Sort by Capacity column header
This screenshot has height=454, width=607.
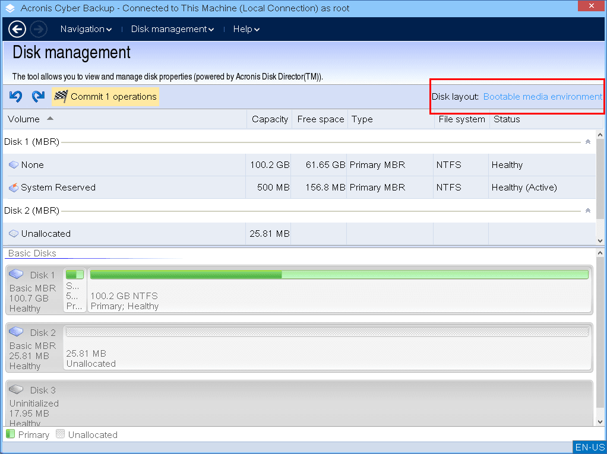pos(270,119)
